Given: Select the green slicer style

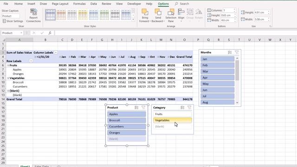Looking at the screenshot, I should 104,15.
